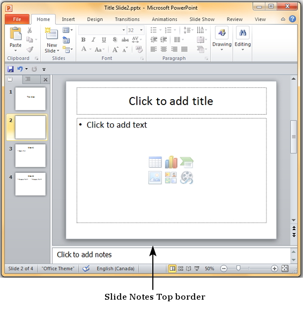The height and width of the screenshot is (312, 303).
Task: Select the Format Painter brush
Action: click(x=30, y=49)
